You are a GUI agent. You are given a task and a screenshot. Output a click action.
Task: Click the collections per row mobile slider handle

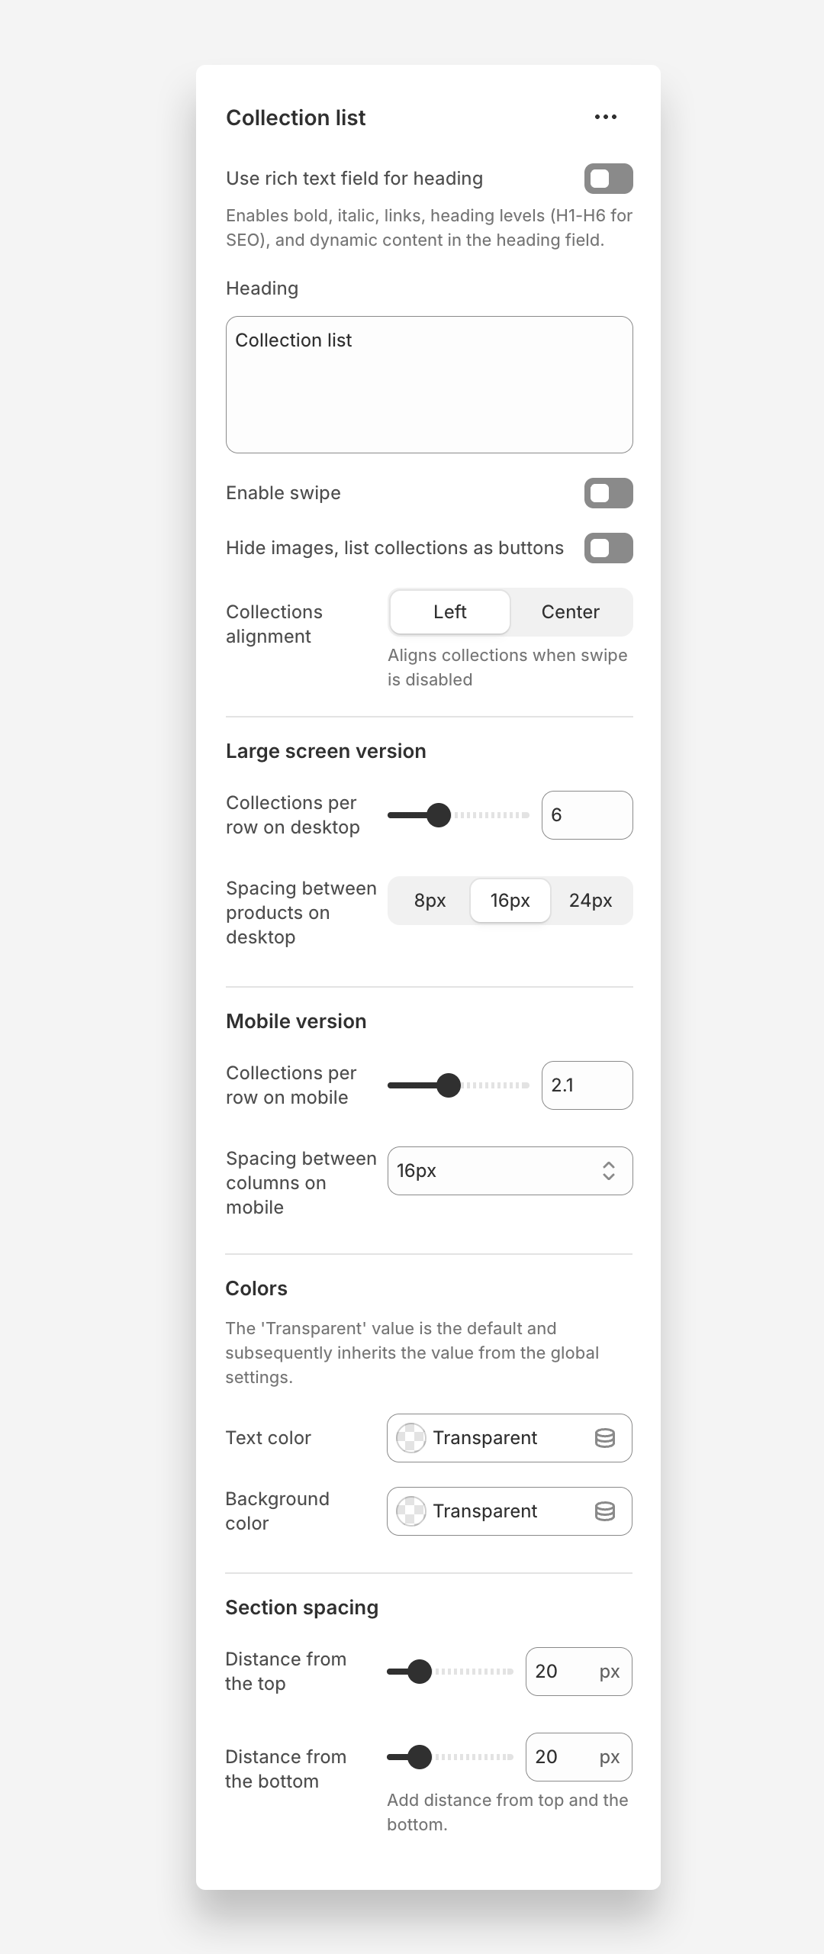coord(449,1085)
